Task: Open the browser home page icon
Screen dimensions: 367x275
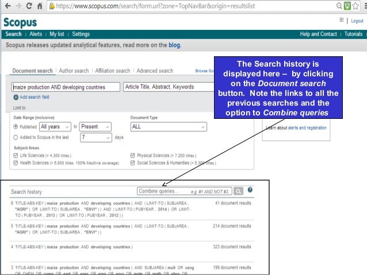Action: pyautogui.click(x=40, y=6)
